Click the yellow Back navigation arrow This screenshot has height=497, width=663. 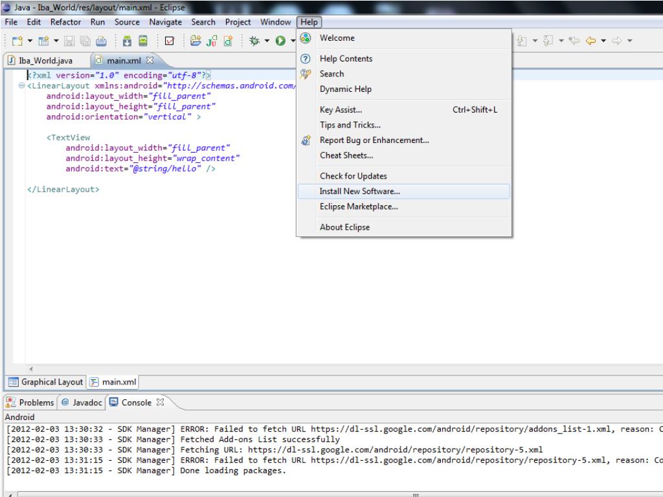tap(590, 41)
